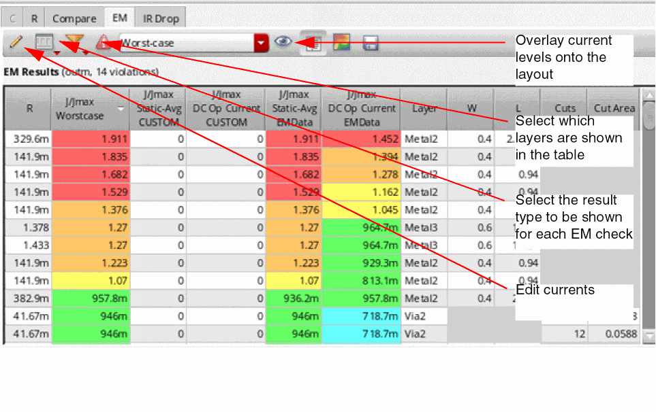Switch to the Compare tab

click(74, 18)
